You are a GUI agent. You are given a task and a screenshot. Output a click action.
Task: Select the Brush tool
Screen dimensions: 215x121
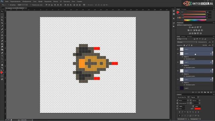2,32
